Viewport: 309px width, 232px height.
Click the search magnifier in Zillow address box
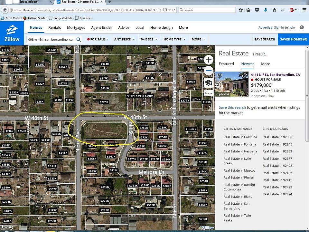79,39
